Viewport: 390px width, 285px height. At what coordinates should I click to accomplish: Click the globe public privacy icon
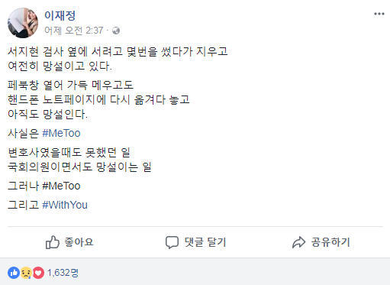pyautogui.click(x=116, y=31)
